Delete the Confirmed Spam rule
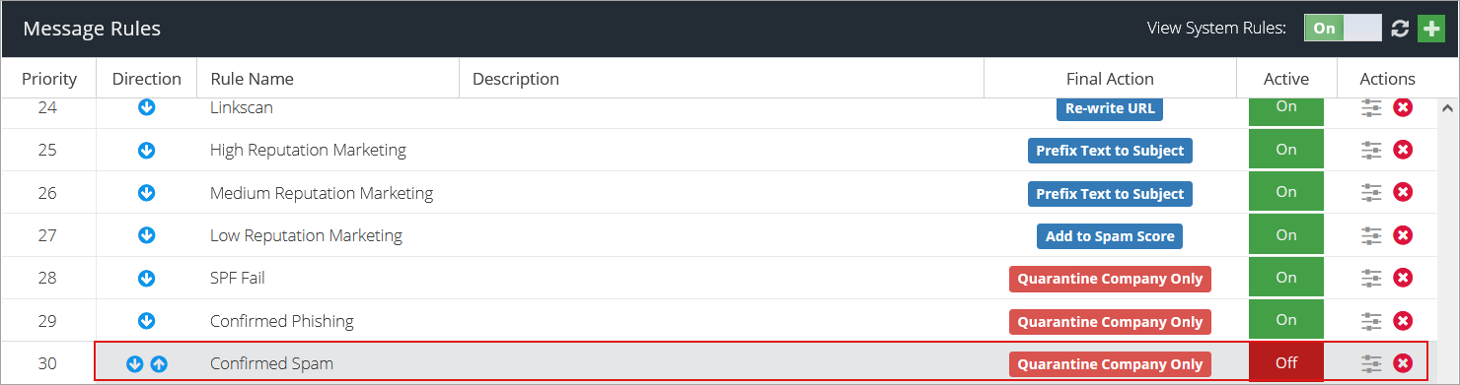The width and height of the screenshot is (1460, 385). click(1403, 363)
